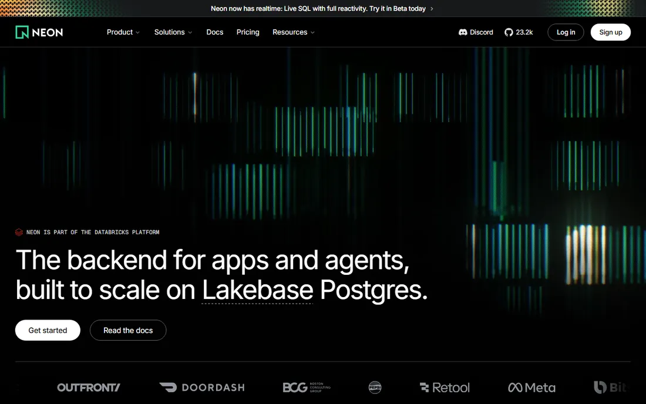Click the Outfront logo
Image resolution: width=646 pixels, height=404 pixels.
(x=89, y=388)
